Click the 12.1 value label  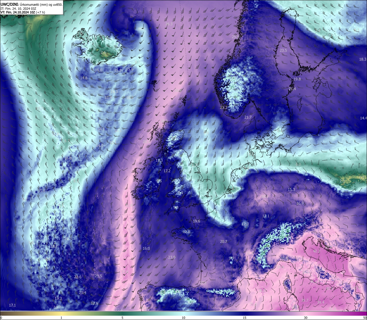[x=266, y=216]
